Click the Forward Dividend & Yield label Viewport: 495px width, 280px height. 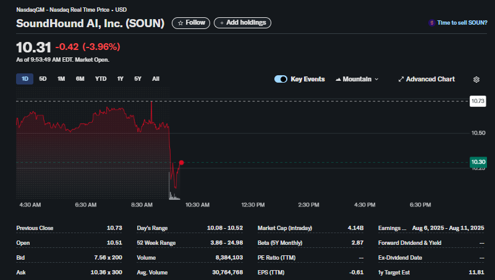410,243
